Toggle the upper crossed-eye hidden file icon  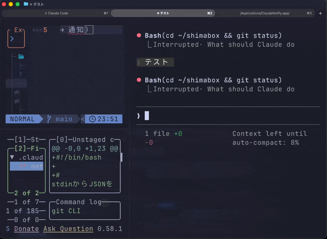(17, 93)
